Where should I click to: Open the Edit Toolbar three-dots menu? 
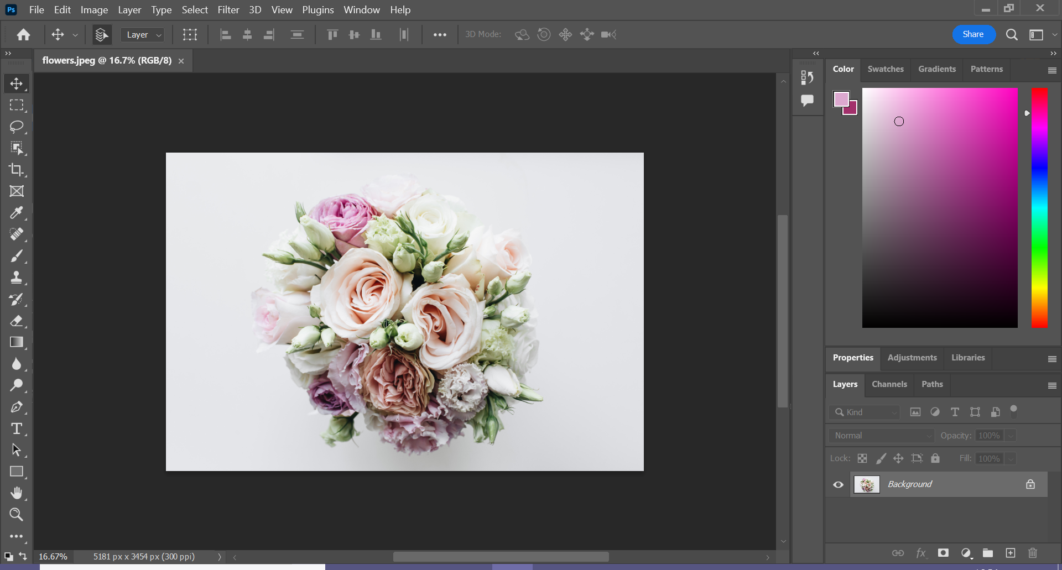tap(17, 536)
